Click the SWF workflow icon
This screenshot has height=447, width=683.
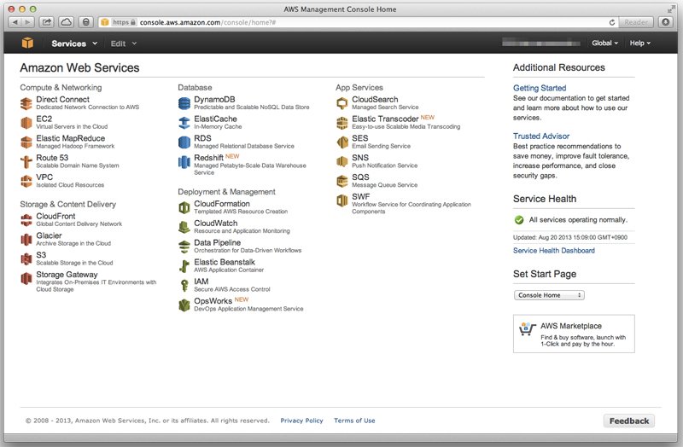pyautogui.click(x=342, y=200)
